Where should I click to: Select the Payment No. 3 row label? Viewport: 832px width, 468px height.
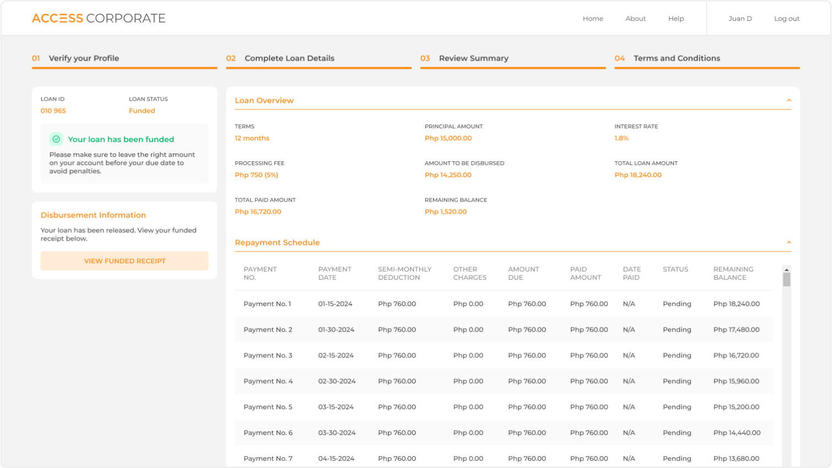pos(268,356)
